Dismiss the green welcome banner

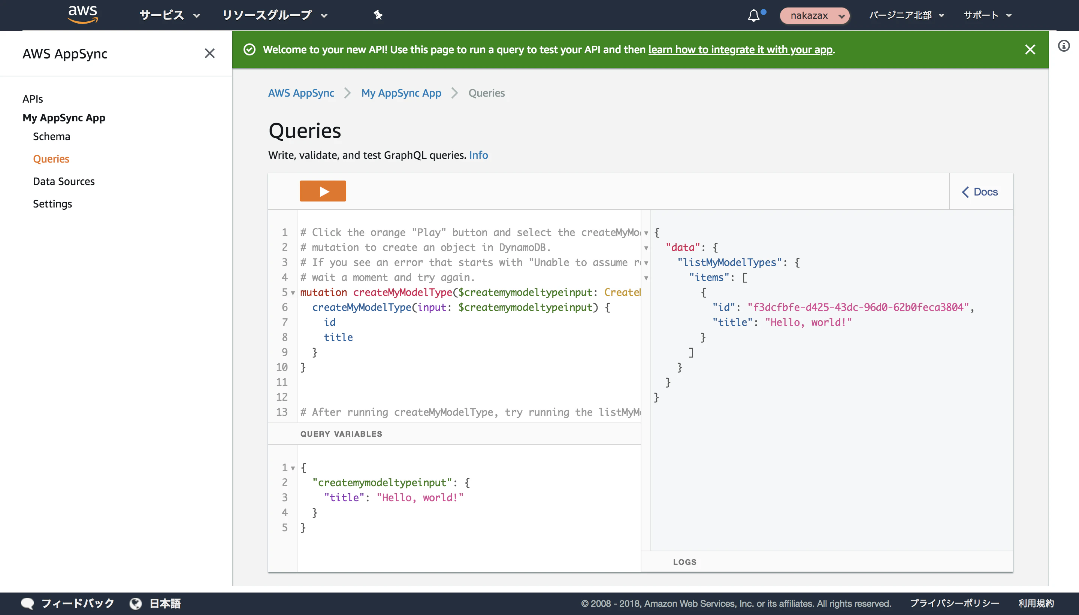tap(1030, 49)
